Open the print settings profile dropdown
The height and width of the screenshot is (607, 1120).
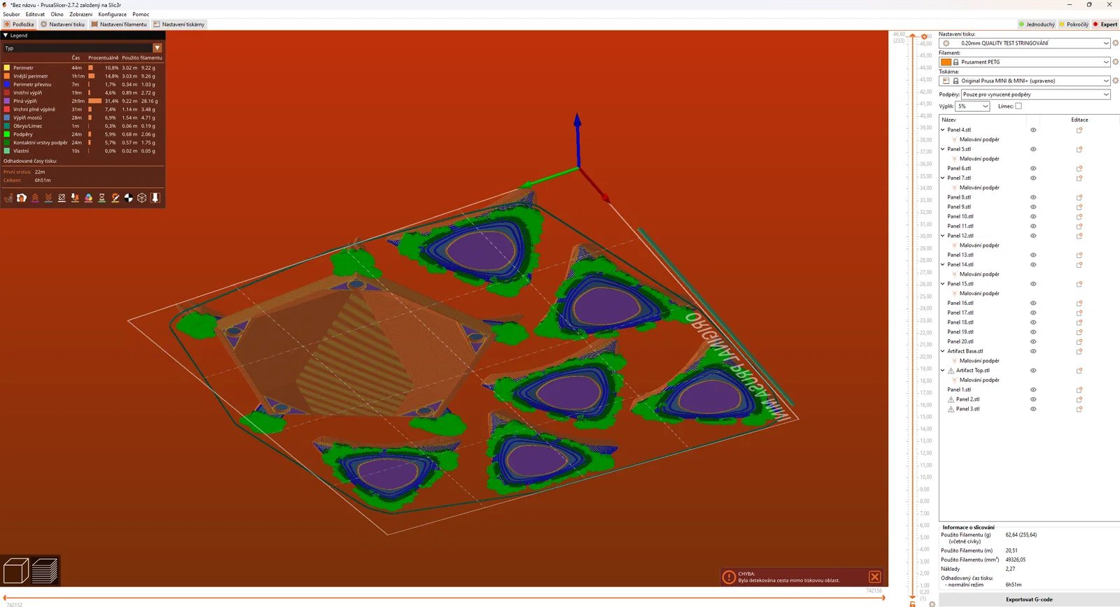[x=1025, y=43]
